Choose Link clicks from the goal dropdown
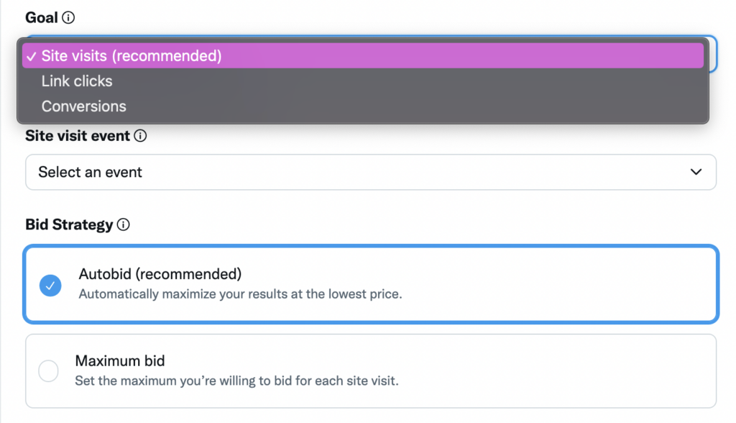Screen dimensions: 736x423 point(77,81)
